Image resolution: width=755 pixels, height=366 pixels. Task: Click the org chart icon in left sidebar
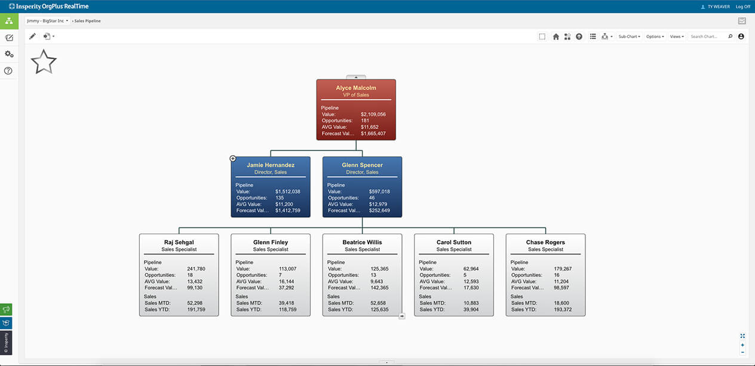[x=8, y=21]
